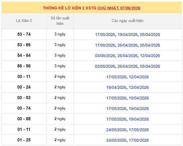
Task: Open 17/05/2026 link in 00 - 11 row
Action: [x=116, y=77]
